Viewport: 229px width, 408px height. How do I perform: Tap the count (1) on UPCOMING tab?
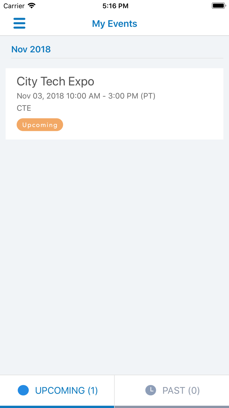coord(93,390)
